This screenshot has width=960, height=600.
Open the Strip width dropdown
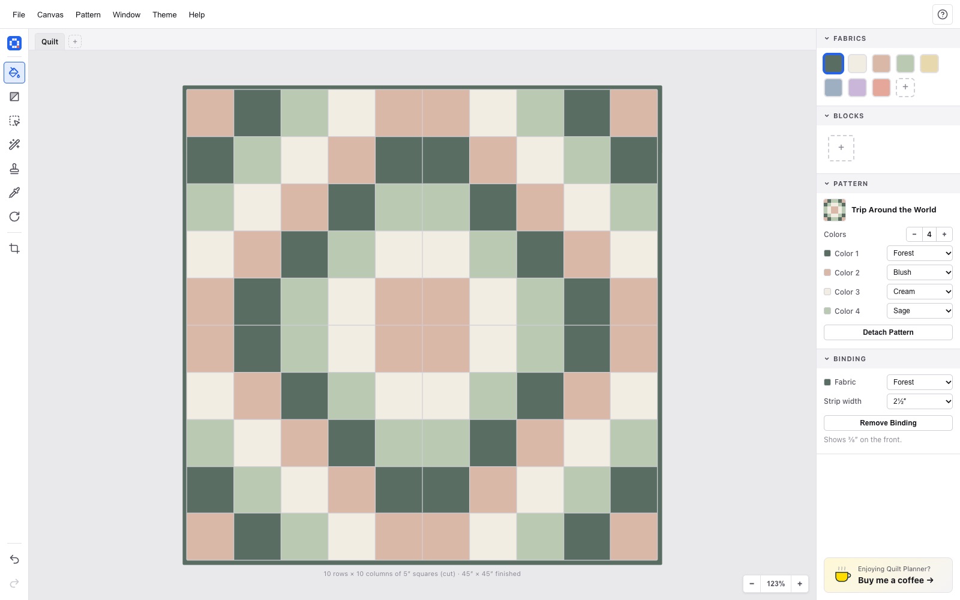click(920, 401)
